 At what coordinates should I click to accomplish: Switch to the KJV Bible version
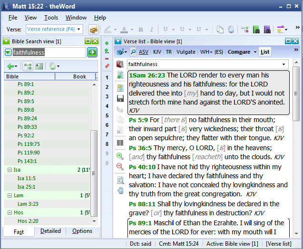pyautogui.click(x=157, y=52)
